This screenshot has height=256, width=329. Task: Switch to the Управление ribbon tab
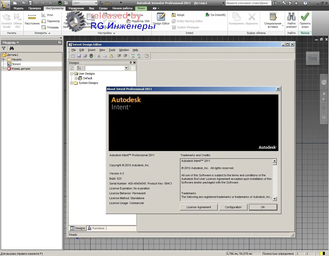click(76, 8)
